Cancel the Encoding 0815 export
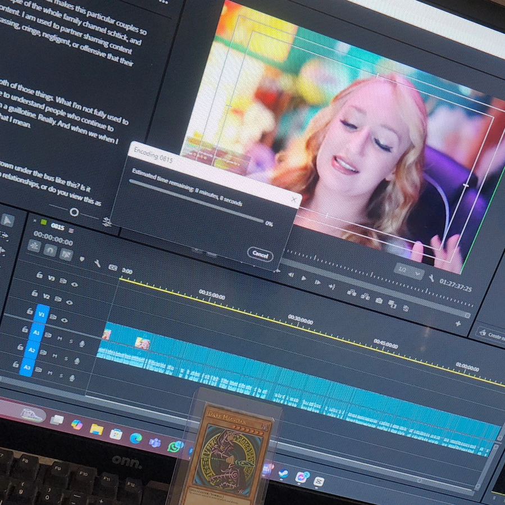 pos(260,255)
